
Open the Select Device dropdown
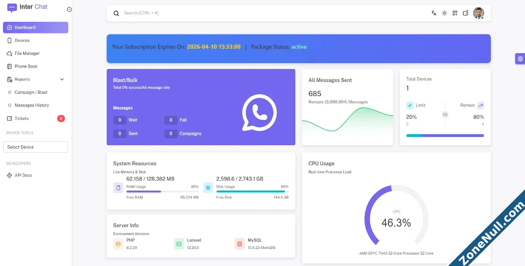[x=35, y=147]
